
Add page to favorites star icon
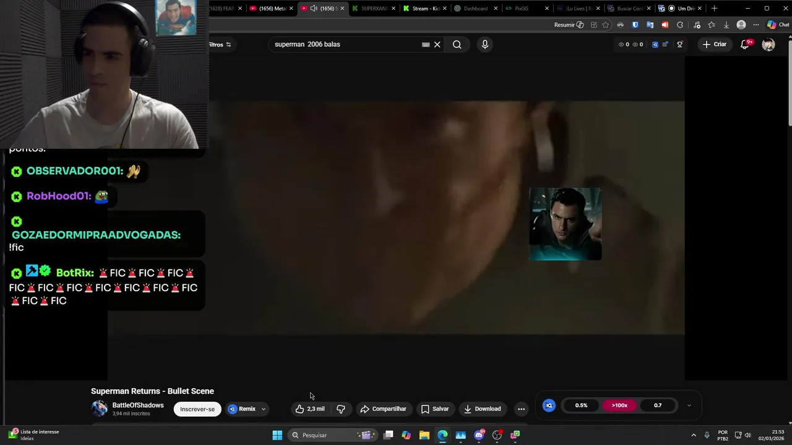click(x=606, y=25)
